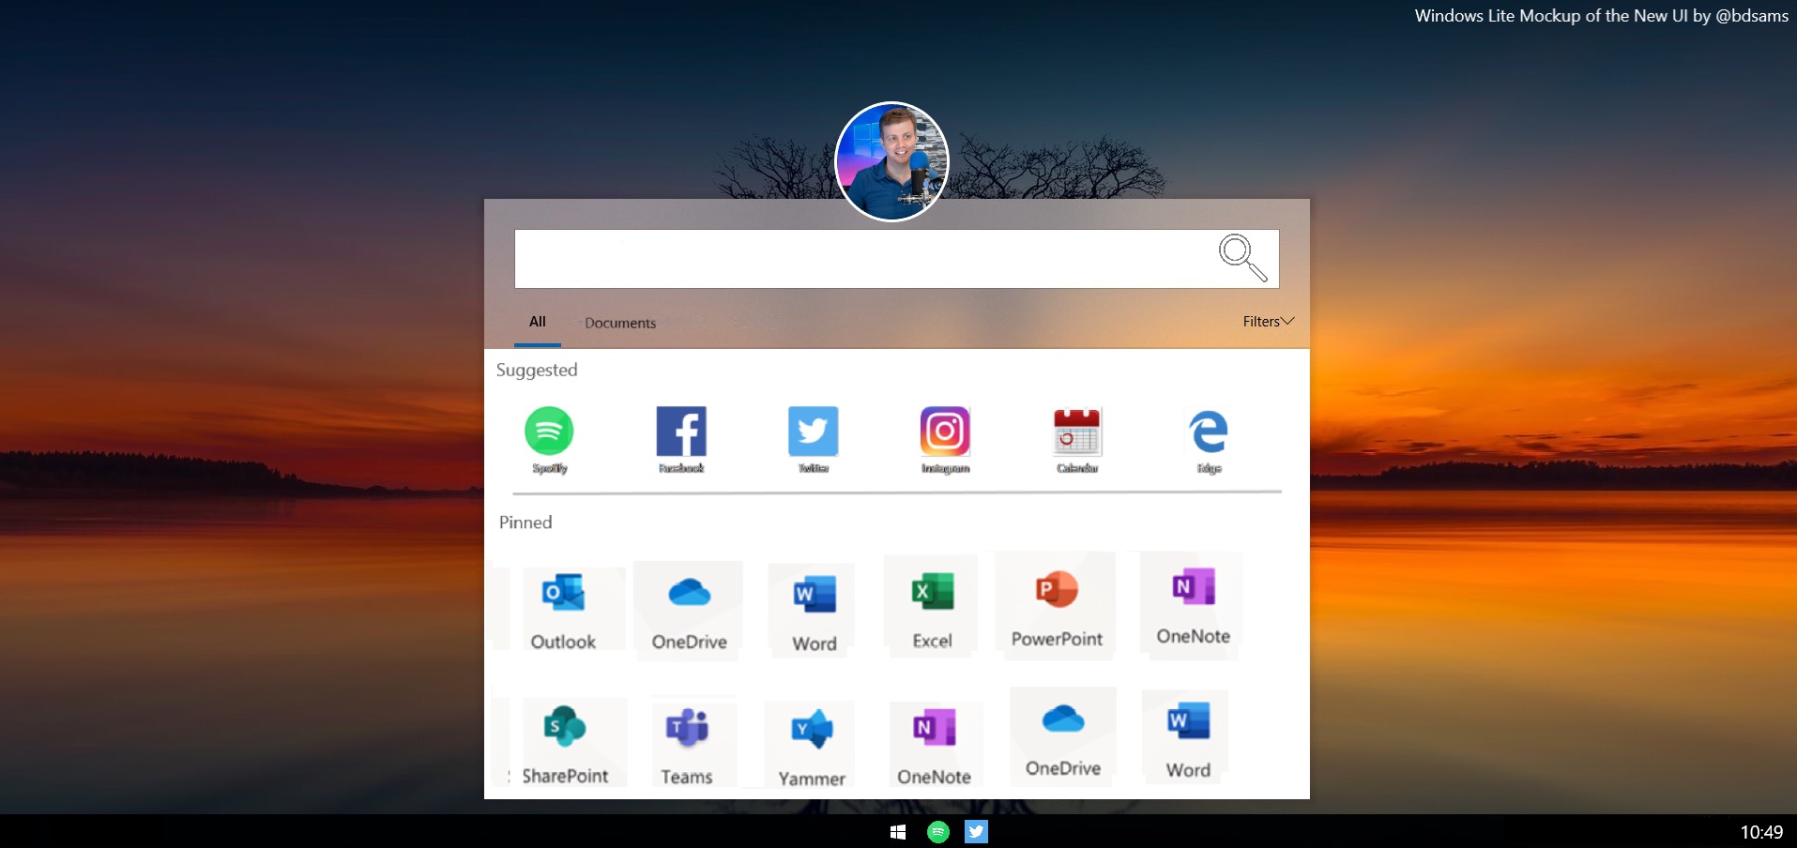Launch Facebook in the Suggested row
1797x848 pixels.
click(681, 432)
